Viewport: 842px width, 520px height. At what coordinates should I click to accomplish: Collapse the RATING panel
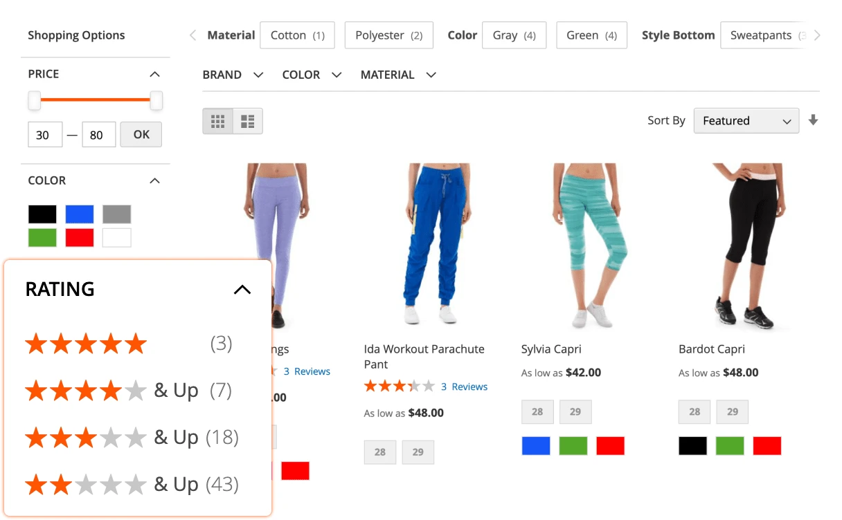tap(242, 289)
